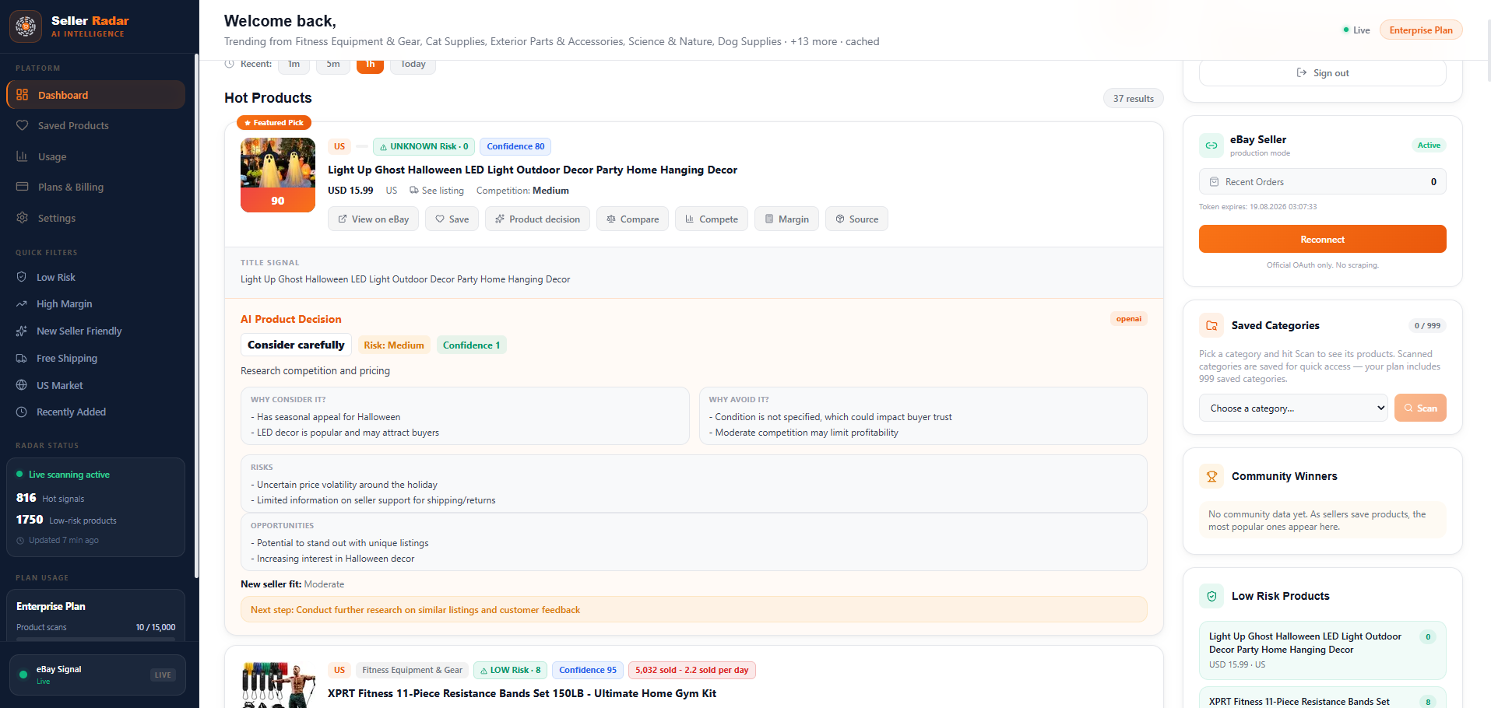The height and width of the screenshot is (708, 1491).
Task: Select the 1h recent time chip
Action: coord(370,65)
